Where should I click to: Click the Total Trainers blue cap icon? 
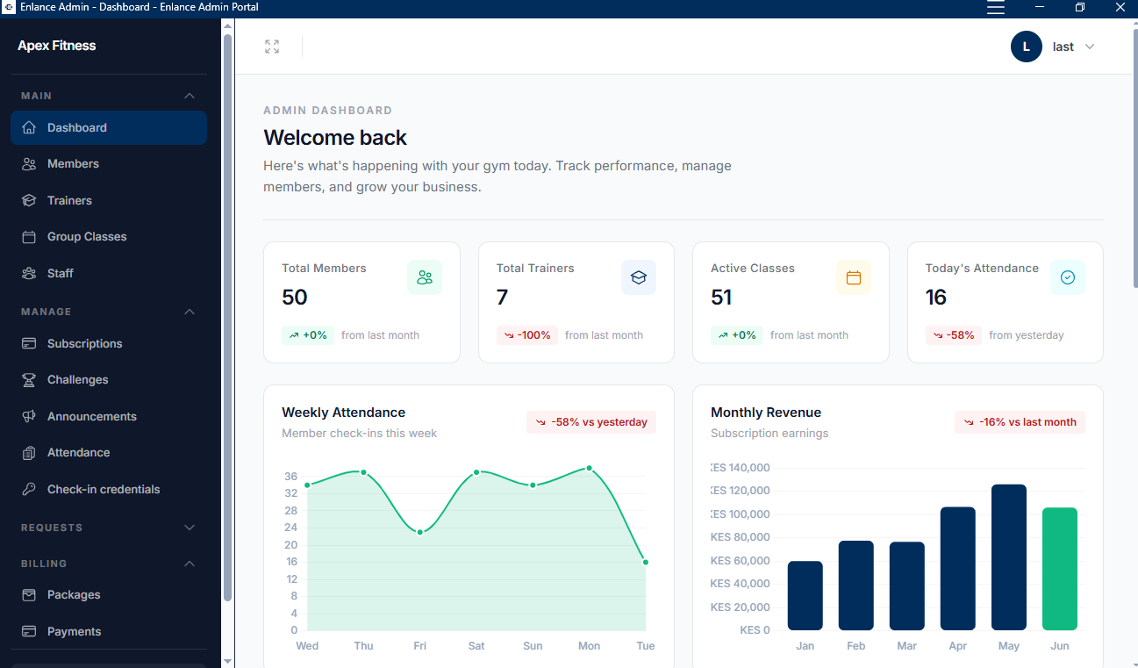[639, 277]
